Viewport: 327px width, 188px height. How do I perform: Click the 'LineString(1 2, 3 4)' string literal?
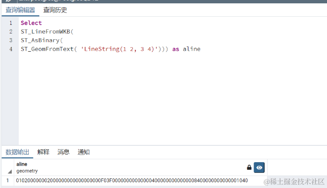(119, 49)
